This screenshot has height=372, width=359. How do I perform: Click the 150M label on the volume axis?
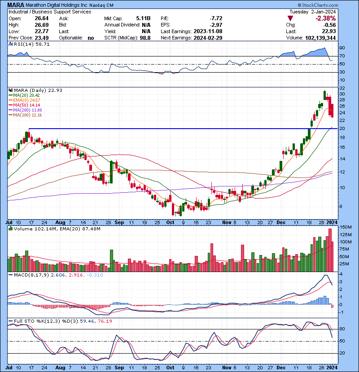346,227
